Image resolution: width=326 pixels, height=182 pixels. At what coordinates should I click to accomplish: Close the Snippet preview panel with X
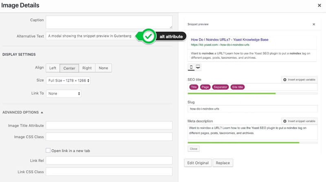pyautogui.click(x=313, y=24)
